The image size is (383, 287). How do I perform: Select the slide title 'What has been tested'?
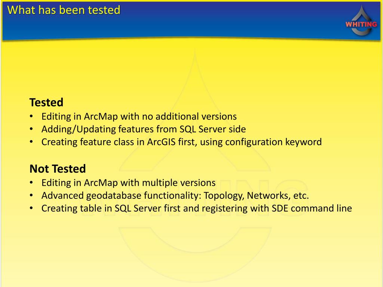[x=64, y=10]
